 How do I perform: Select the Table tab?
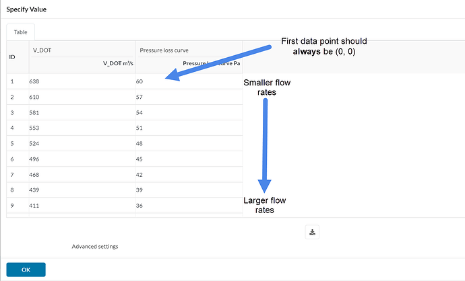click(x=20, y=32)
